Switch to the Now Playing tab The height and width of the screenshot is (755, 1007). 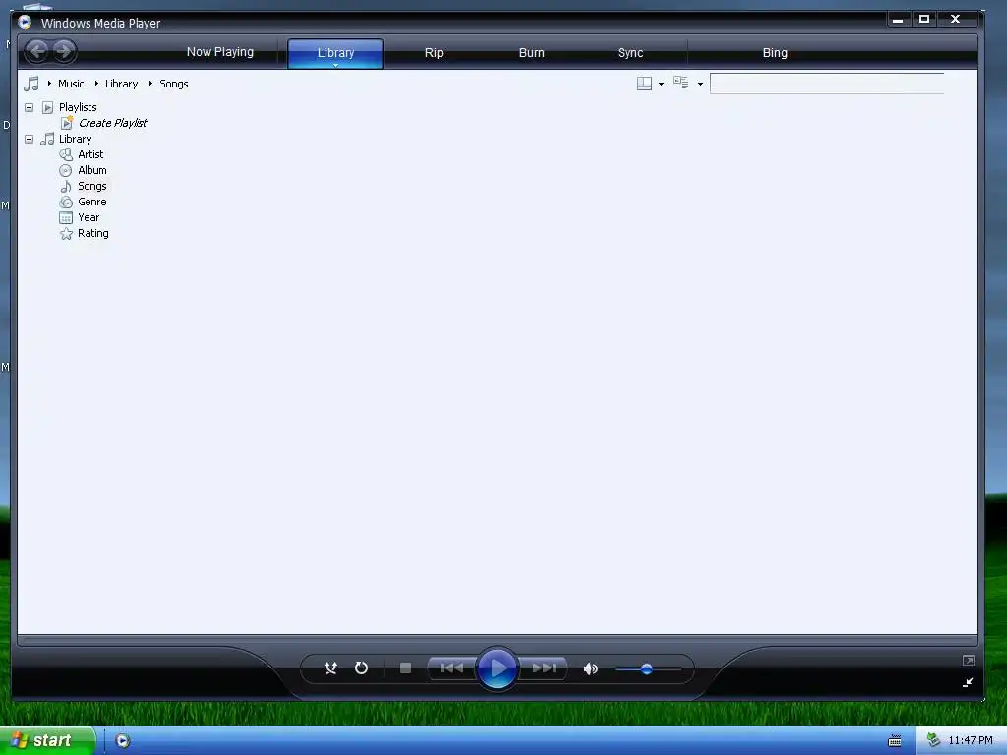219,52
